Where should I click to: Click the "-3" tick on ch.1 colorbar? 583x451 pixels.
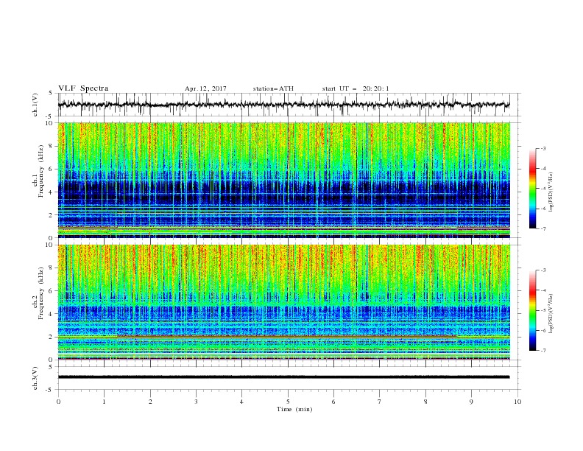coord(543,148)
